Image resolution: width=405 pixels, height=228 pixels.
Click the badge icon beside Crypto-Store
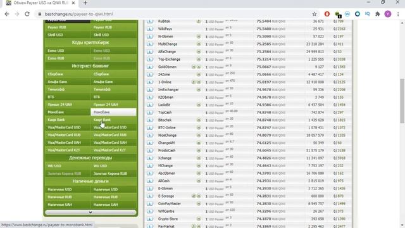pyautogui.click(x=199, y=219)
